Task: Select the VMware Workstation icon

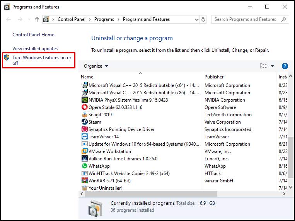Action: 85,151
